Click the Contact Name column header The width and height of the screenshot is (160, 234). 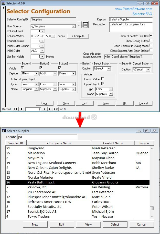(113, 143)
